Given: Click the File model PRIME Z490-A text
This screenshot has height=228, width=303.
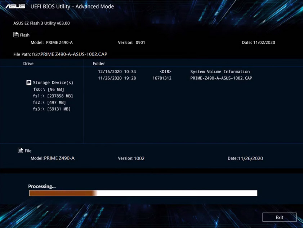Looking at the screenshot, I should tap(59, 158).
